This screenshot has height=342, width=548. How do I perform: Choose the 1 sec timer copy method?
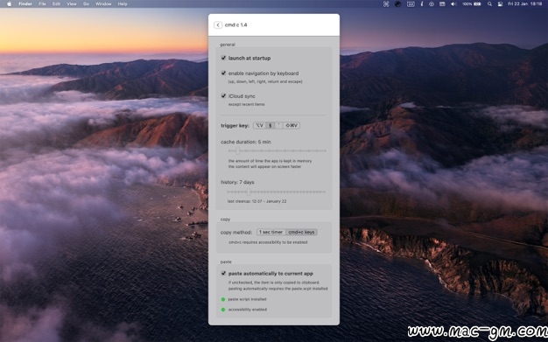tap(271, 232)
